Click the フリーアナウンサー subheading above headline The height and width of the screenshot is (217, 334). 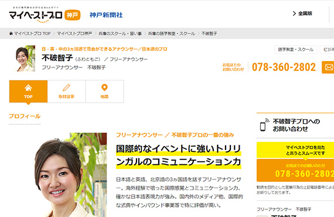[x=175, y=135]
